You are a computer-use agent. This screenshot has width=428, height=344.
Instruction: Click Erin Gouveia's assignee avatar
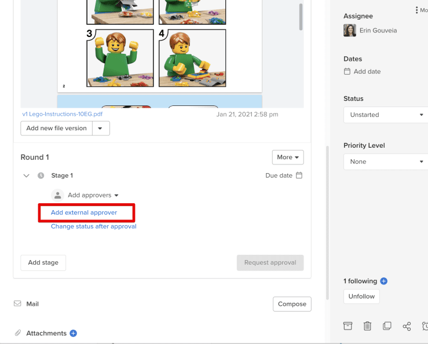click(350, 30)
